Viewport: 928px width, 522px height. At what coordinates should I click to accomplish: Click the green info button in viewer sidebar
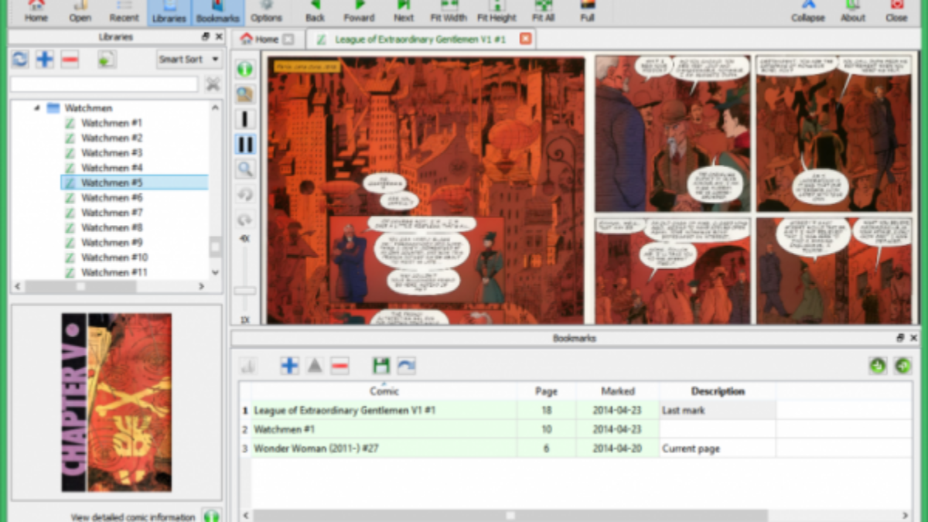tap(245, 69)
